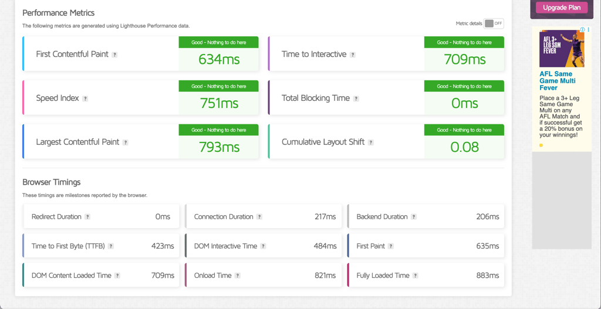The image size is (601, 309).
Task: Click the DOM Interactive Time 484ms value
Action: [325, 246]
